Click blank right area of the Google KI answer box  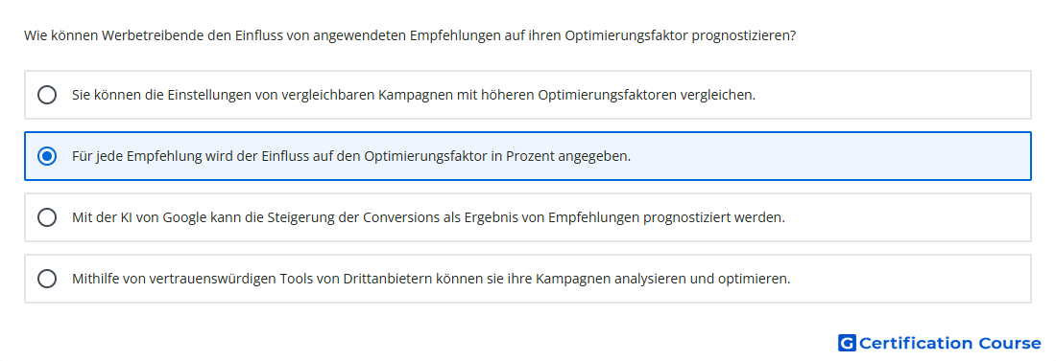click(x=908, y=217)
